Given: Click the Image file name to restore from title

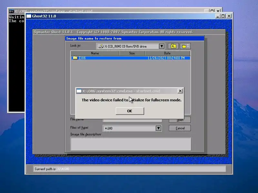Looking at the screenshot, I should pyautogui.click(x=94, y=38).
